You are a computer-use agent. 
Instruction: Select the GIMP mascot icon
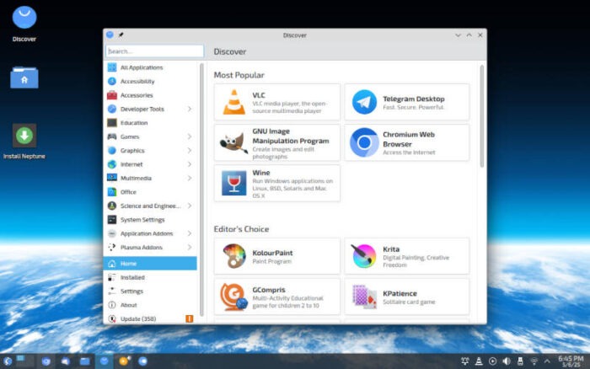pyautogui.click(x=233, y=143)
